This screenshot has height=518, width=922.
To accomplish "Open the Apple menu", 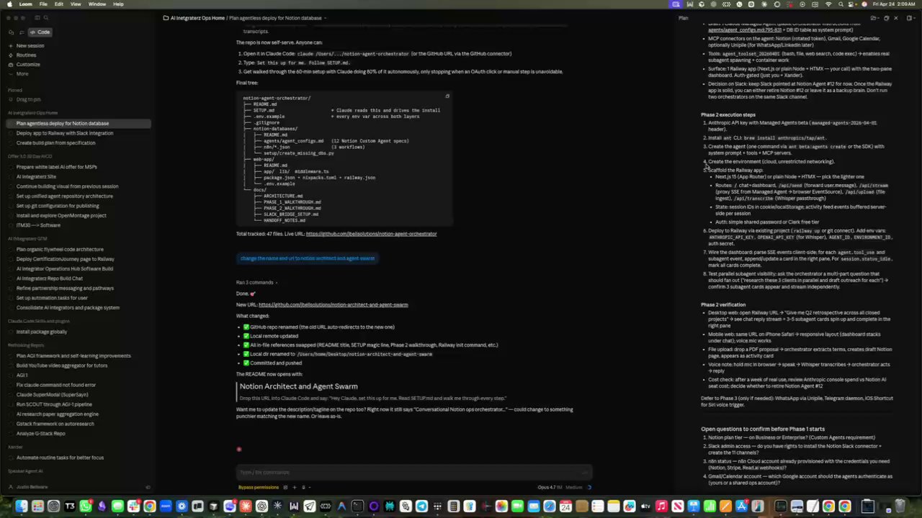I will (9, 4).
